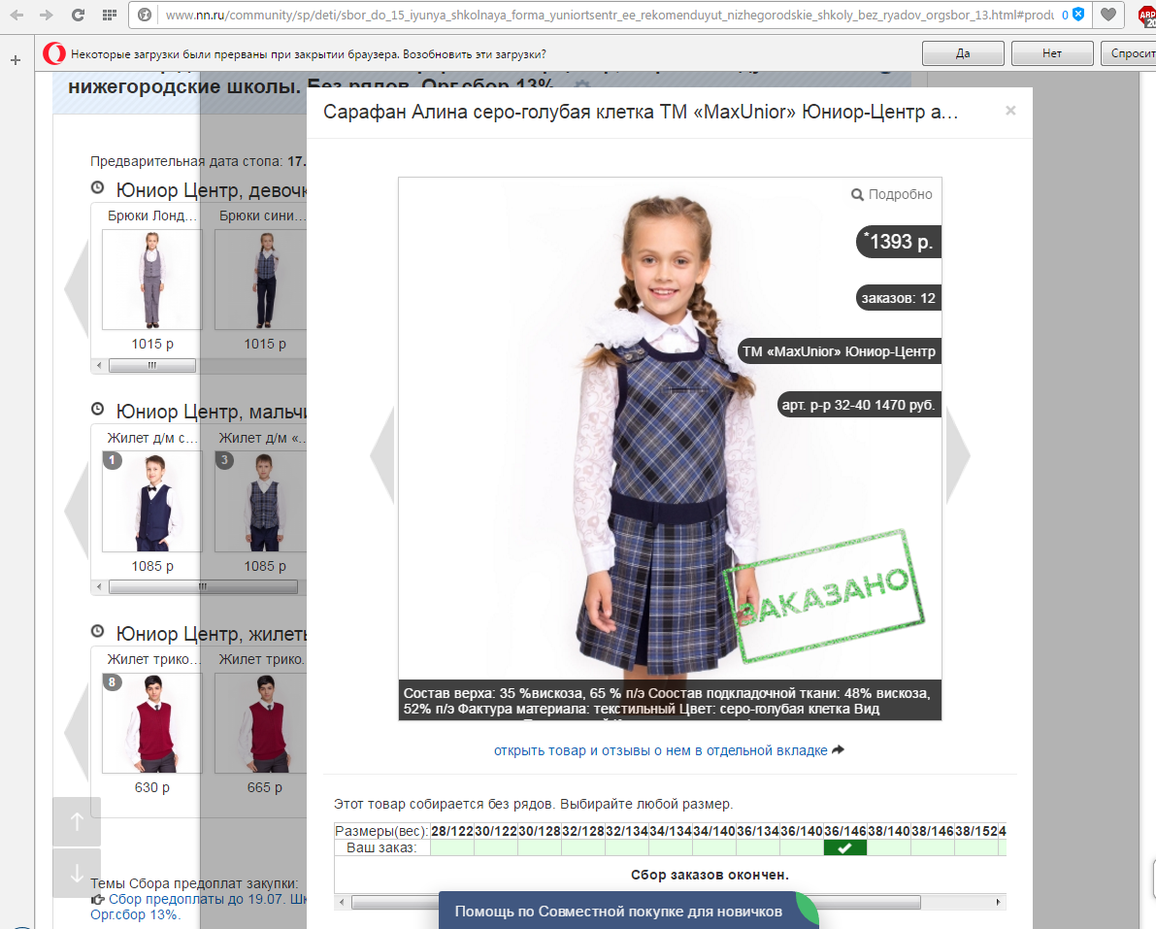Click red knit vest thumbnail priced 630 р
Screen dimensions: 1156x929
click(151, 723)
